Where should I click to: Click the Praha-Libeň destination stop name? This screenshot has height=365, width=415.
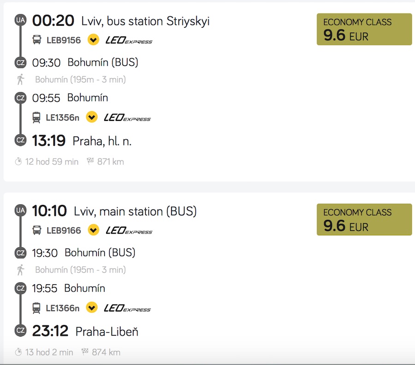click(107, 331)
